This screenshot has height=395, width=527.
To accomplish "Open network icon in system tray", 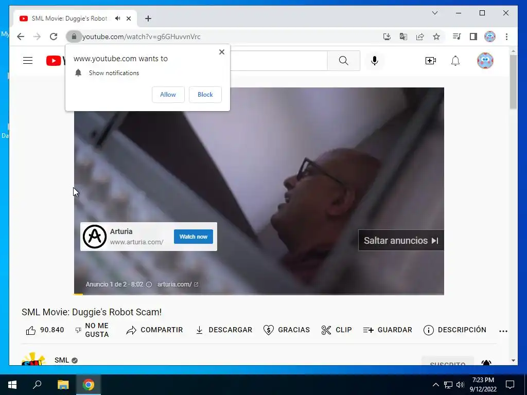I will click(x=448, y=385).
